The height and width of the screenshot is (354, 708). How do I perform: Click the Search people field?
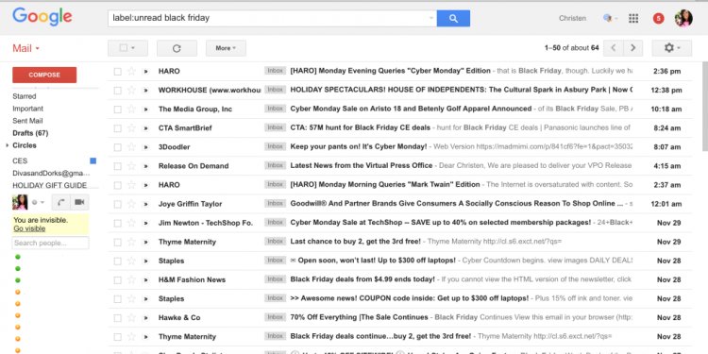51,243
